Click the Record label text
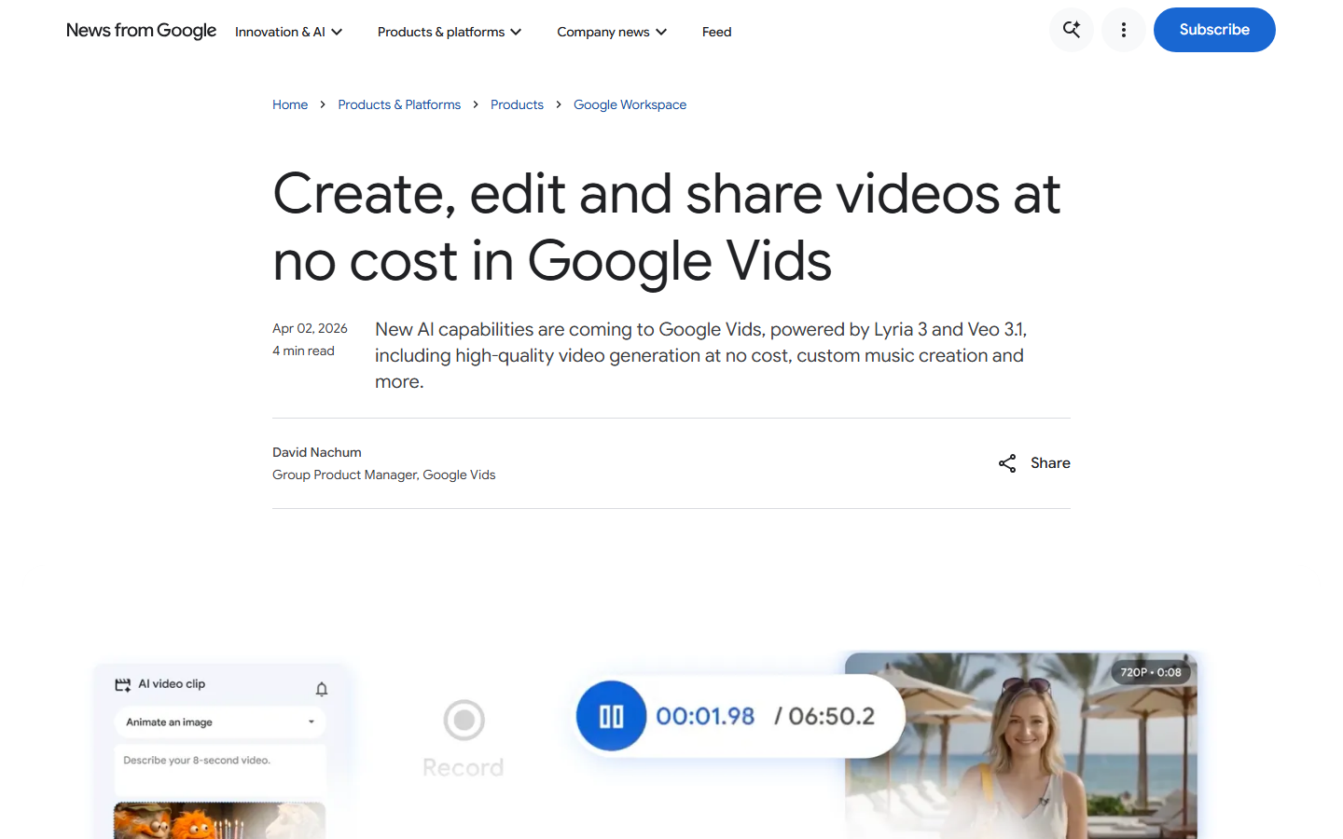1343x839 pixels. pos(464,767)
